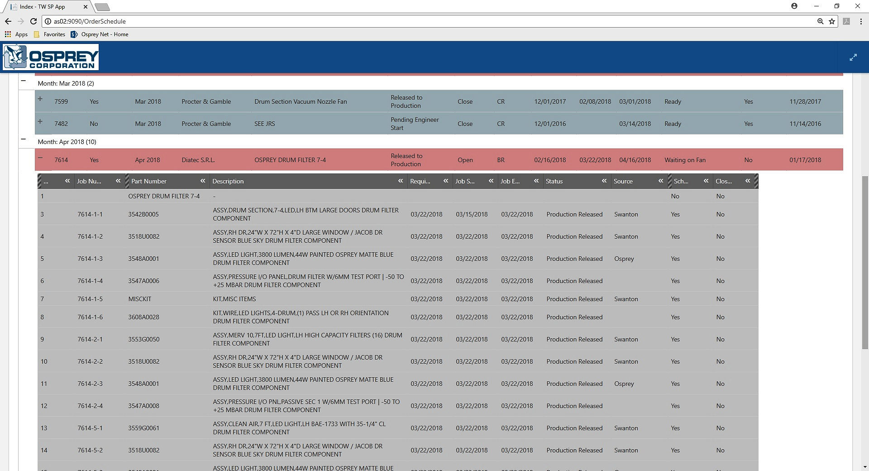
Task: Expand order 7482 row details
Action: (x=40, y=121)
